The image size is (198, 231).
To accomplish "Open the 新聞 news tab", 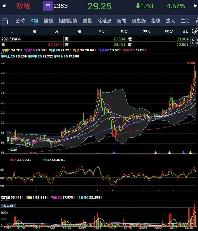I will coord(121,21).
